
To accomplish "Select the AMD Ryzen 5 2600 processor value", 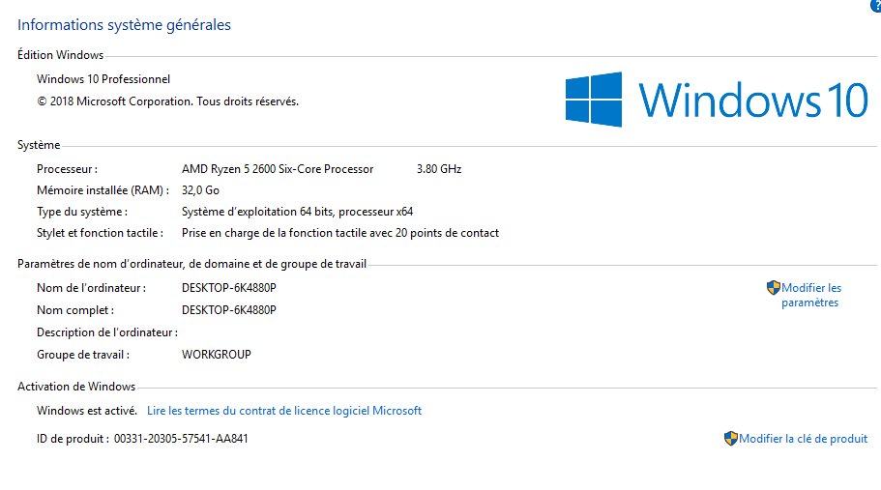I will 278,169.
